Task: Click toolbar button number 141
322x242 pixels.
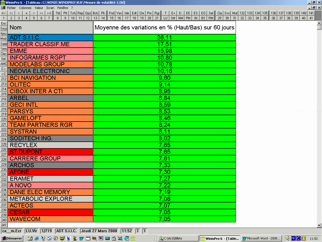Action: click(x=311, y=13)
